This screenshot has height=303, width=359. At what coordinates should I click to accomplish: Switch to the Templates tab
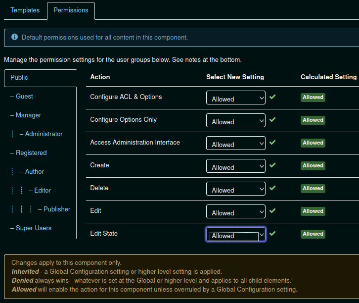coord(25,10)
